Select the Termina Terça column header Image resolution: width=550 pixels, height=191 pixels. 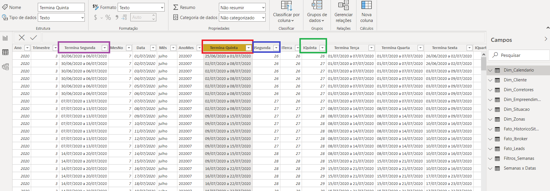click(347, 48)
